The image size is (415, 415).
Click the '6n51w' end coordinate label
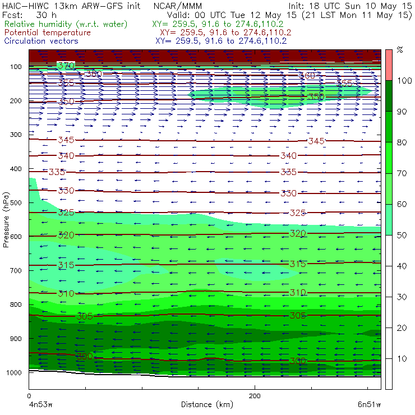(x=369, y=405)
